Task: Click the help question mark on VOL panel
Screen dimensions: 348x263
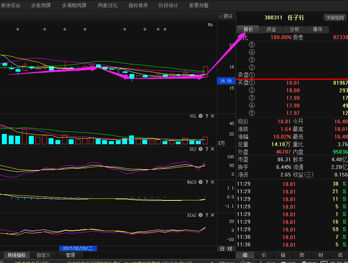Action: pyautogui.click(x=206, y=116)
